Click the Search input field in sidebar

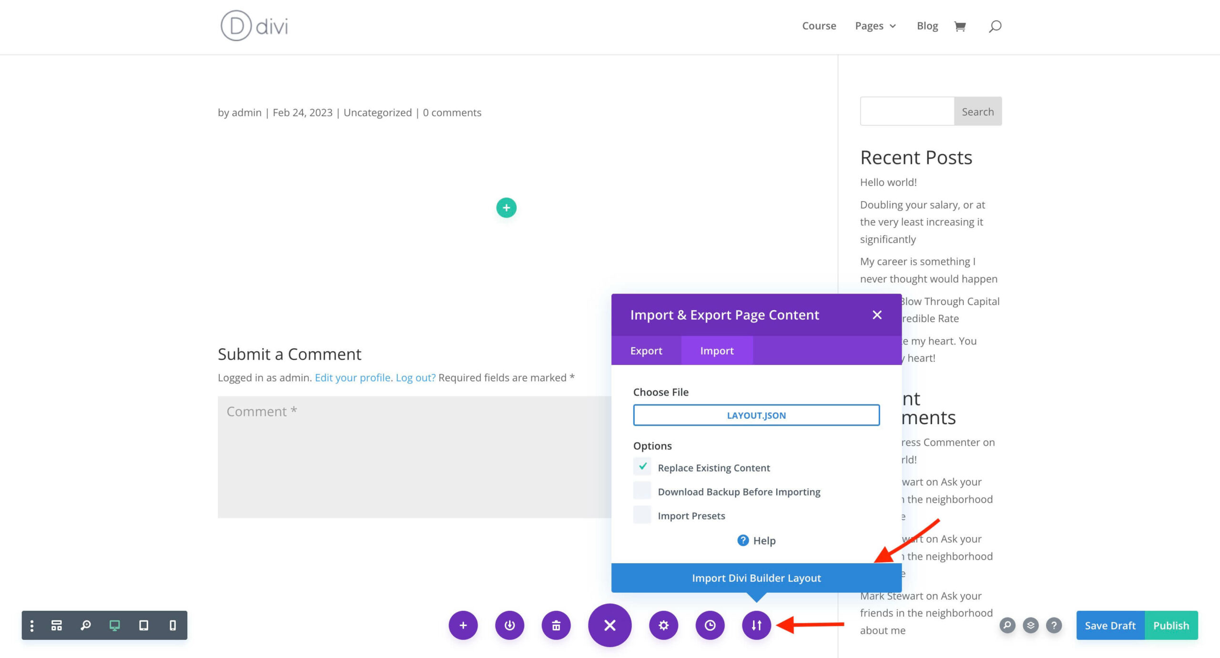[x=907, y=111]
